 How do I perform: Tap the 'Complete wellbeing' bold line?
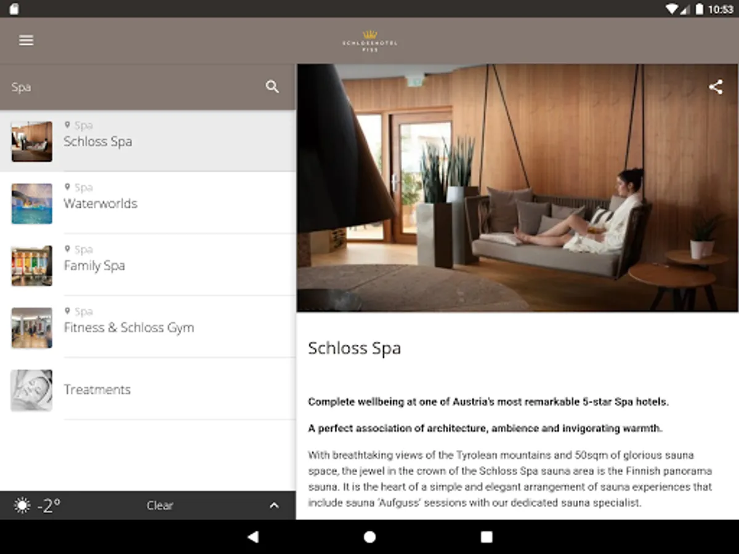[x=488, y=402]
